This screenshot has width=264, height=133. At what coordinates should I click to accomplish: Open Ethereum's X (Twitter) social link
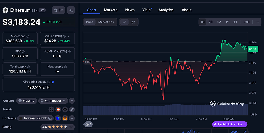[x=51, y=110]
